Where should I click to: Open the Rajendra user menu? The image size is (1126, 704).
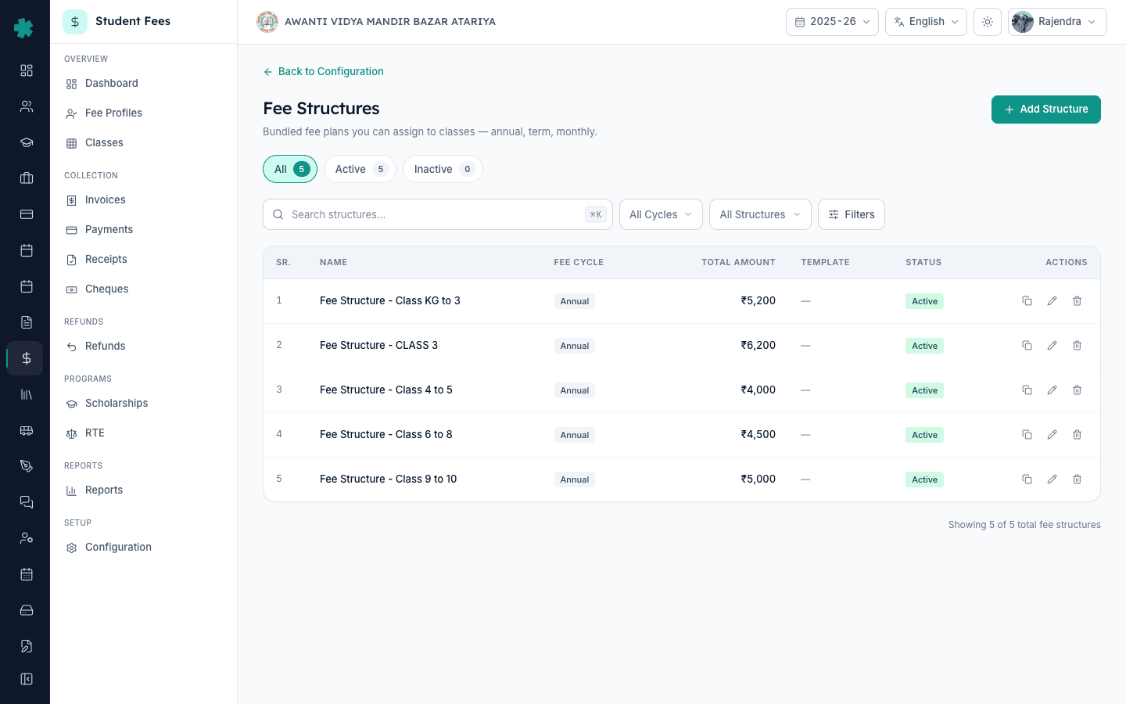1057,22
